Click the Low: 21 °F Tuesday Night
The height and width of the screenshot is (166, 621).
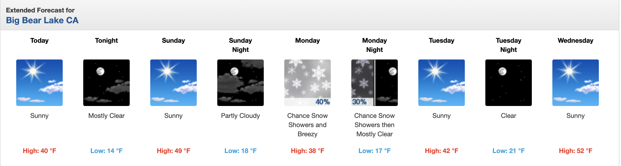click(509, 151)
